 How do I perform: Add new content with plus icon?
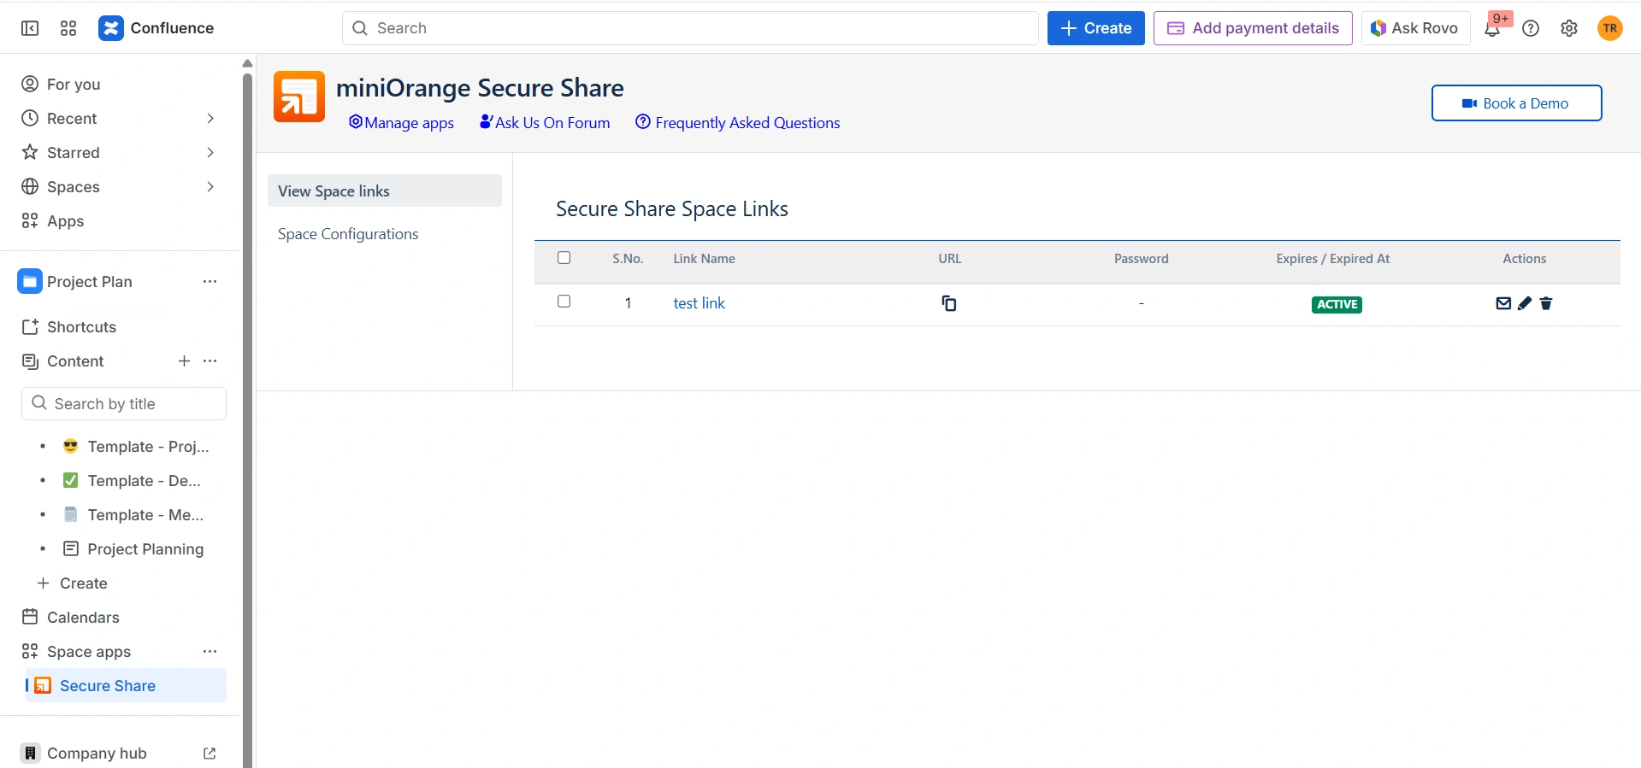click(x=184, y=361)
